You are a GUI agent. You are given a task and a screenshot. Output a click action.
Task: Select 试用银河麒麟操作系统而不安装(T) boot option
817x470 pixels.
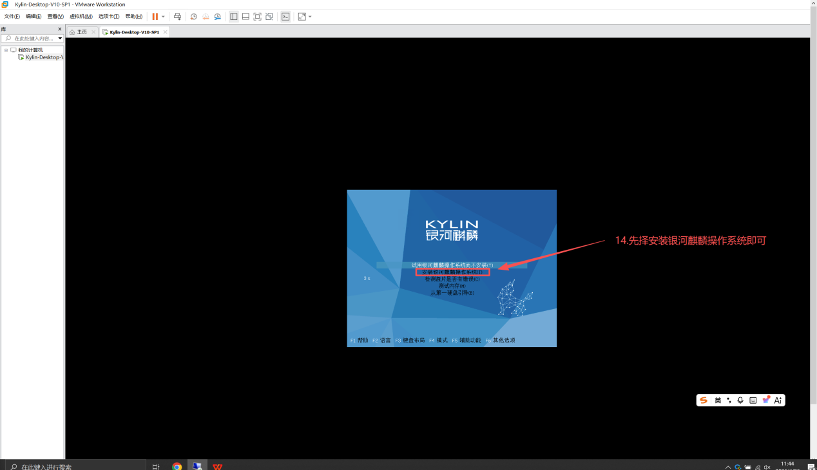452,265
